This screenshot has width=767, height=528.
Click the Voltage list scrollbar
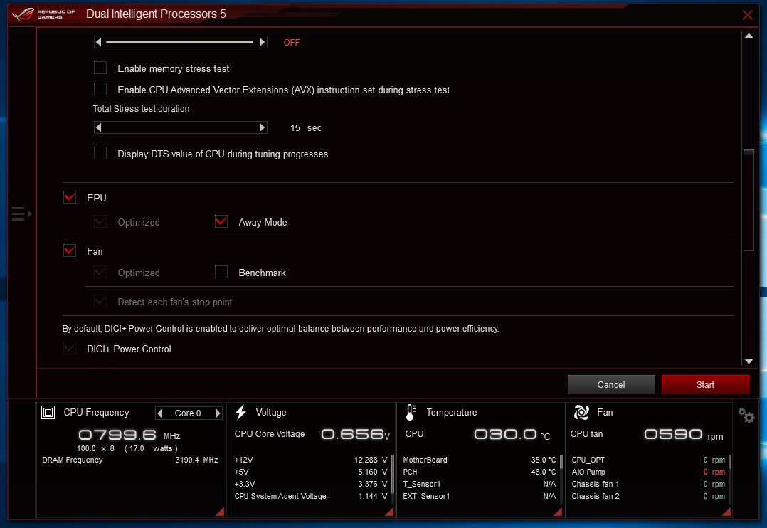pos(393,474)
